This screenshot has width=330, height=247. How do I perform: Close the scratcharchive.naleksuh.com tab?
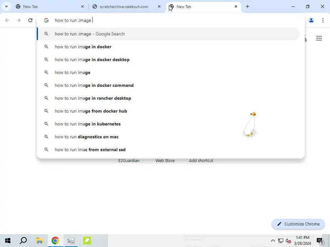click(x=159, y=6)
